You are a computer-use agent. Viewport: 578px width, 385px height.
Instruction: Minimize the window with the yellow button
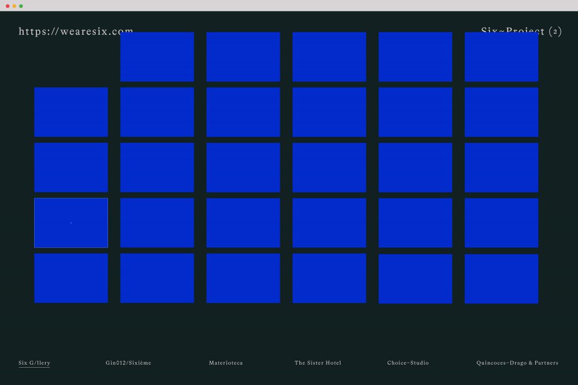point(14,6)
